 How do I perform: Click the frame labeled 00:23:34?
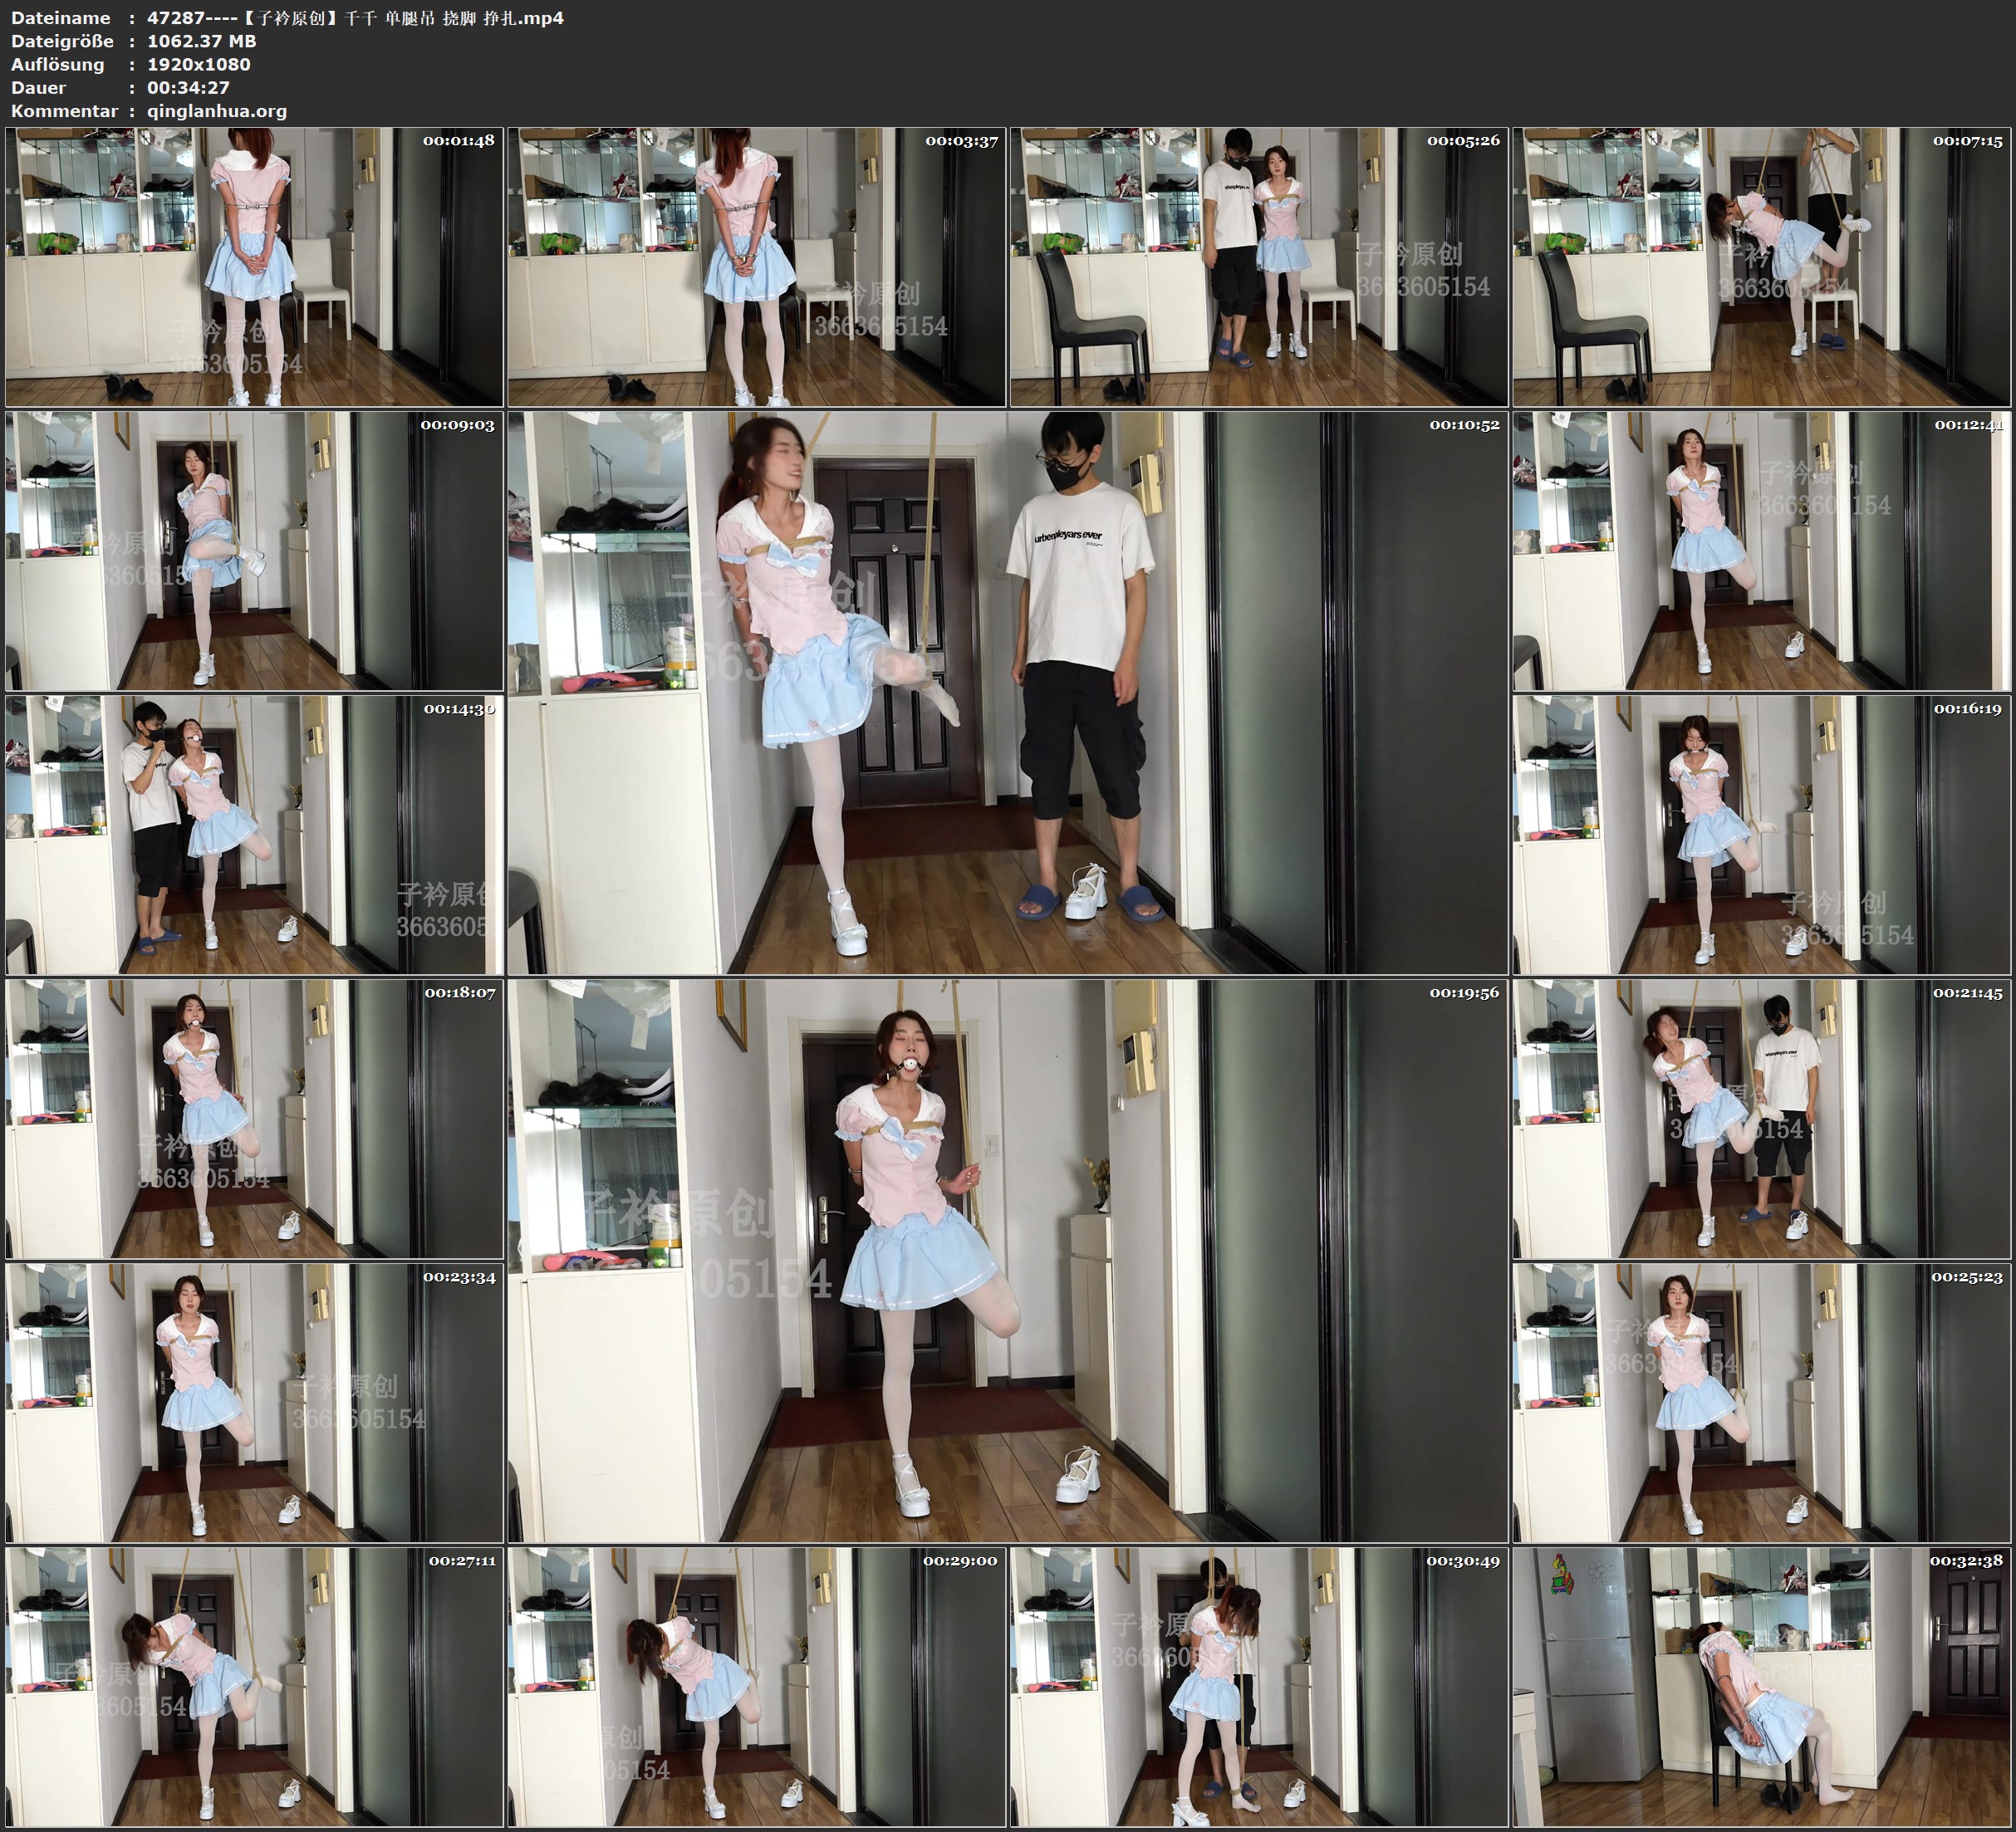(x=254, y=1402)
